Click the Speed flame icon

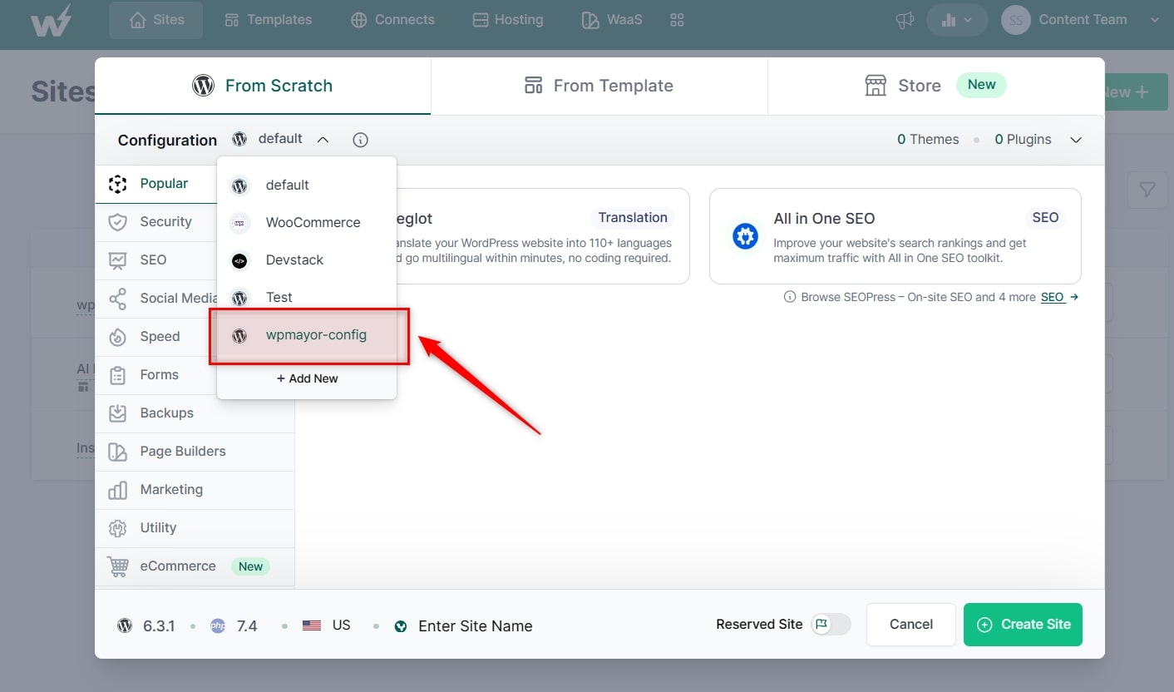tap(118, 337)
